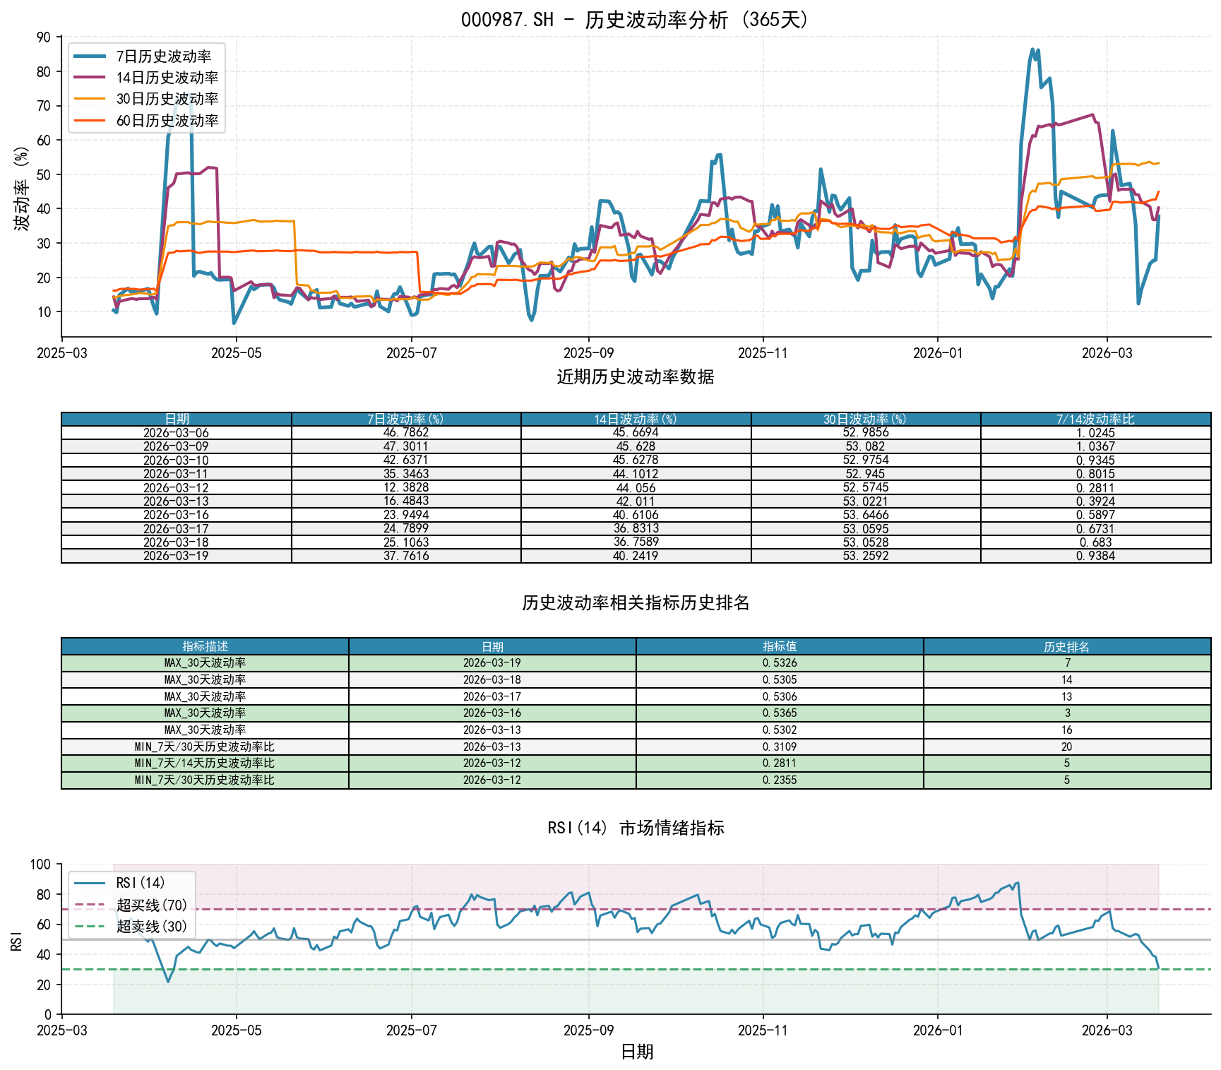This screenshot has width=1221, height=1070.
Task: Click the RSI(14) 市场情绪指标 heading
Action: tap(636, 828)
